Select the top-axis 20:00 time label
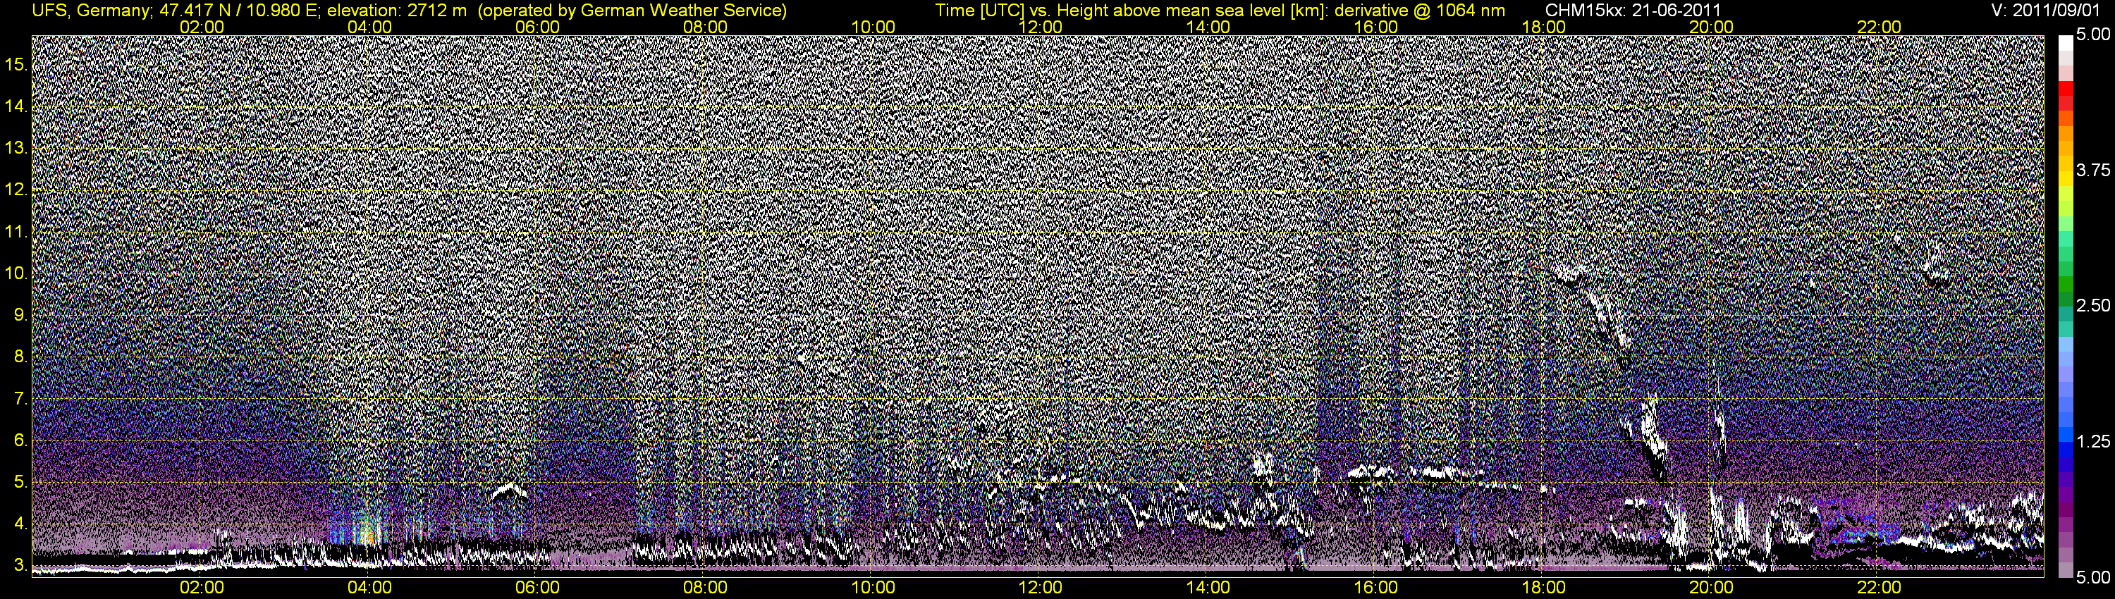The height and width of the screenshot is (599, 2115). [1711, 27]
